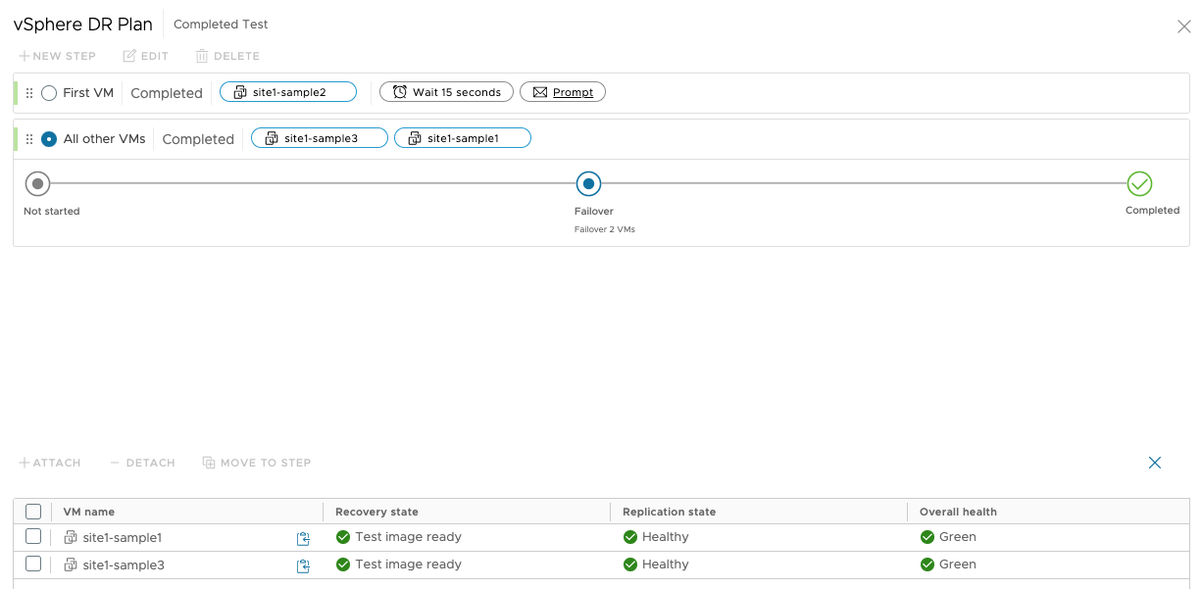Select the First VM step radio button
The width and height of the screenshot is (1202, 589).
(49, 93)
